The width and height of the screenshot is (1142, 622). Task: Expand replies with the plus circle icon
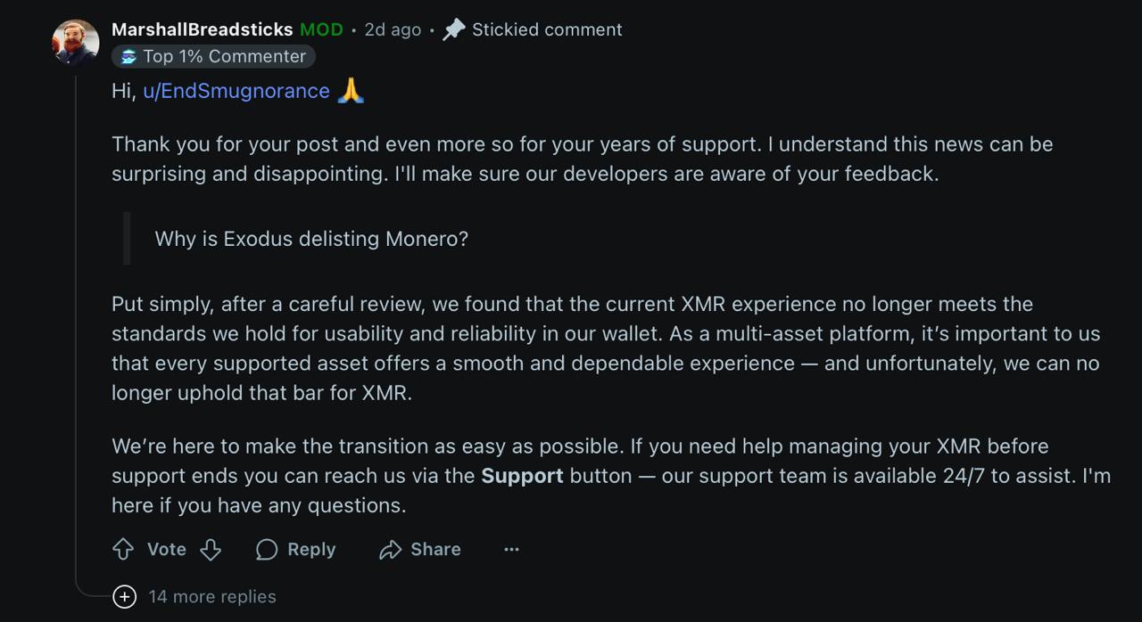[x=125, y=597]
